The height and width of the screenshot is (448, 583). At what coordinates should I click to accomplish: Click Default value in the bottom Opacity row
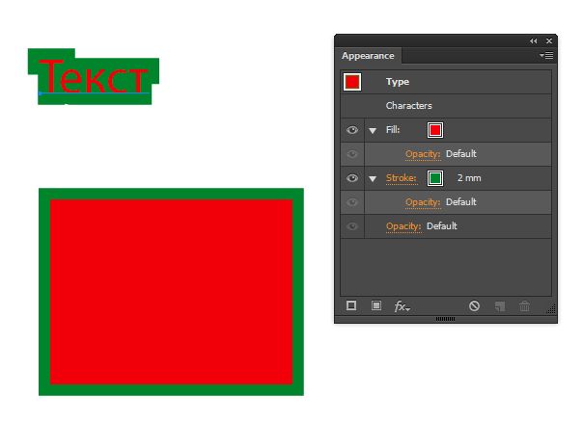[442, 226]
